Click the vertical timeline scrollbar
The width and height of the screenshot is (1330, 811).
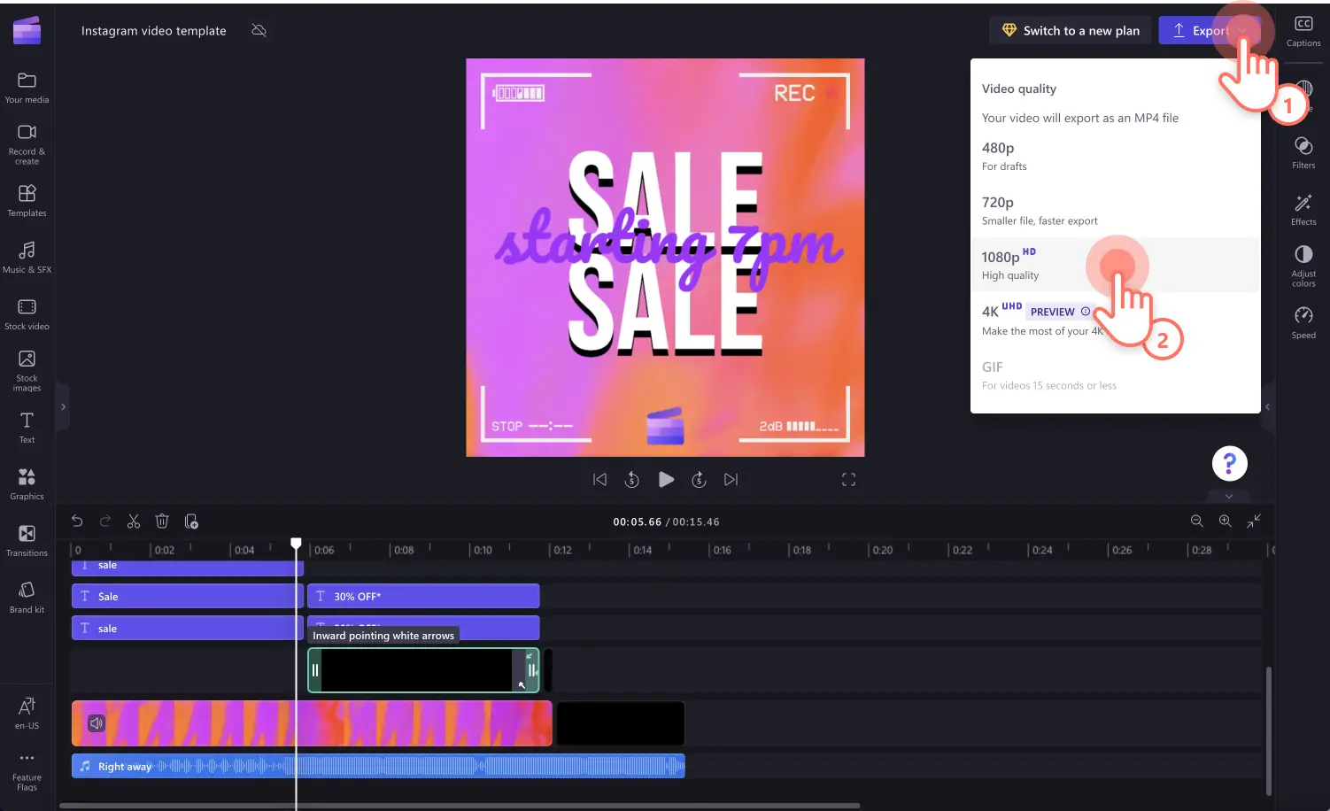(1268, 731)
